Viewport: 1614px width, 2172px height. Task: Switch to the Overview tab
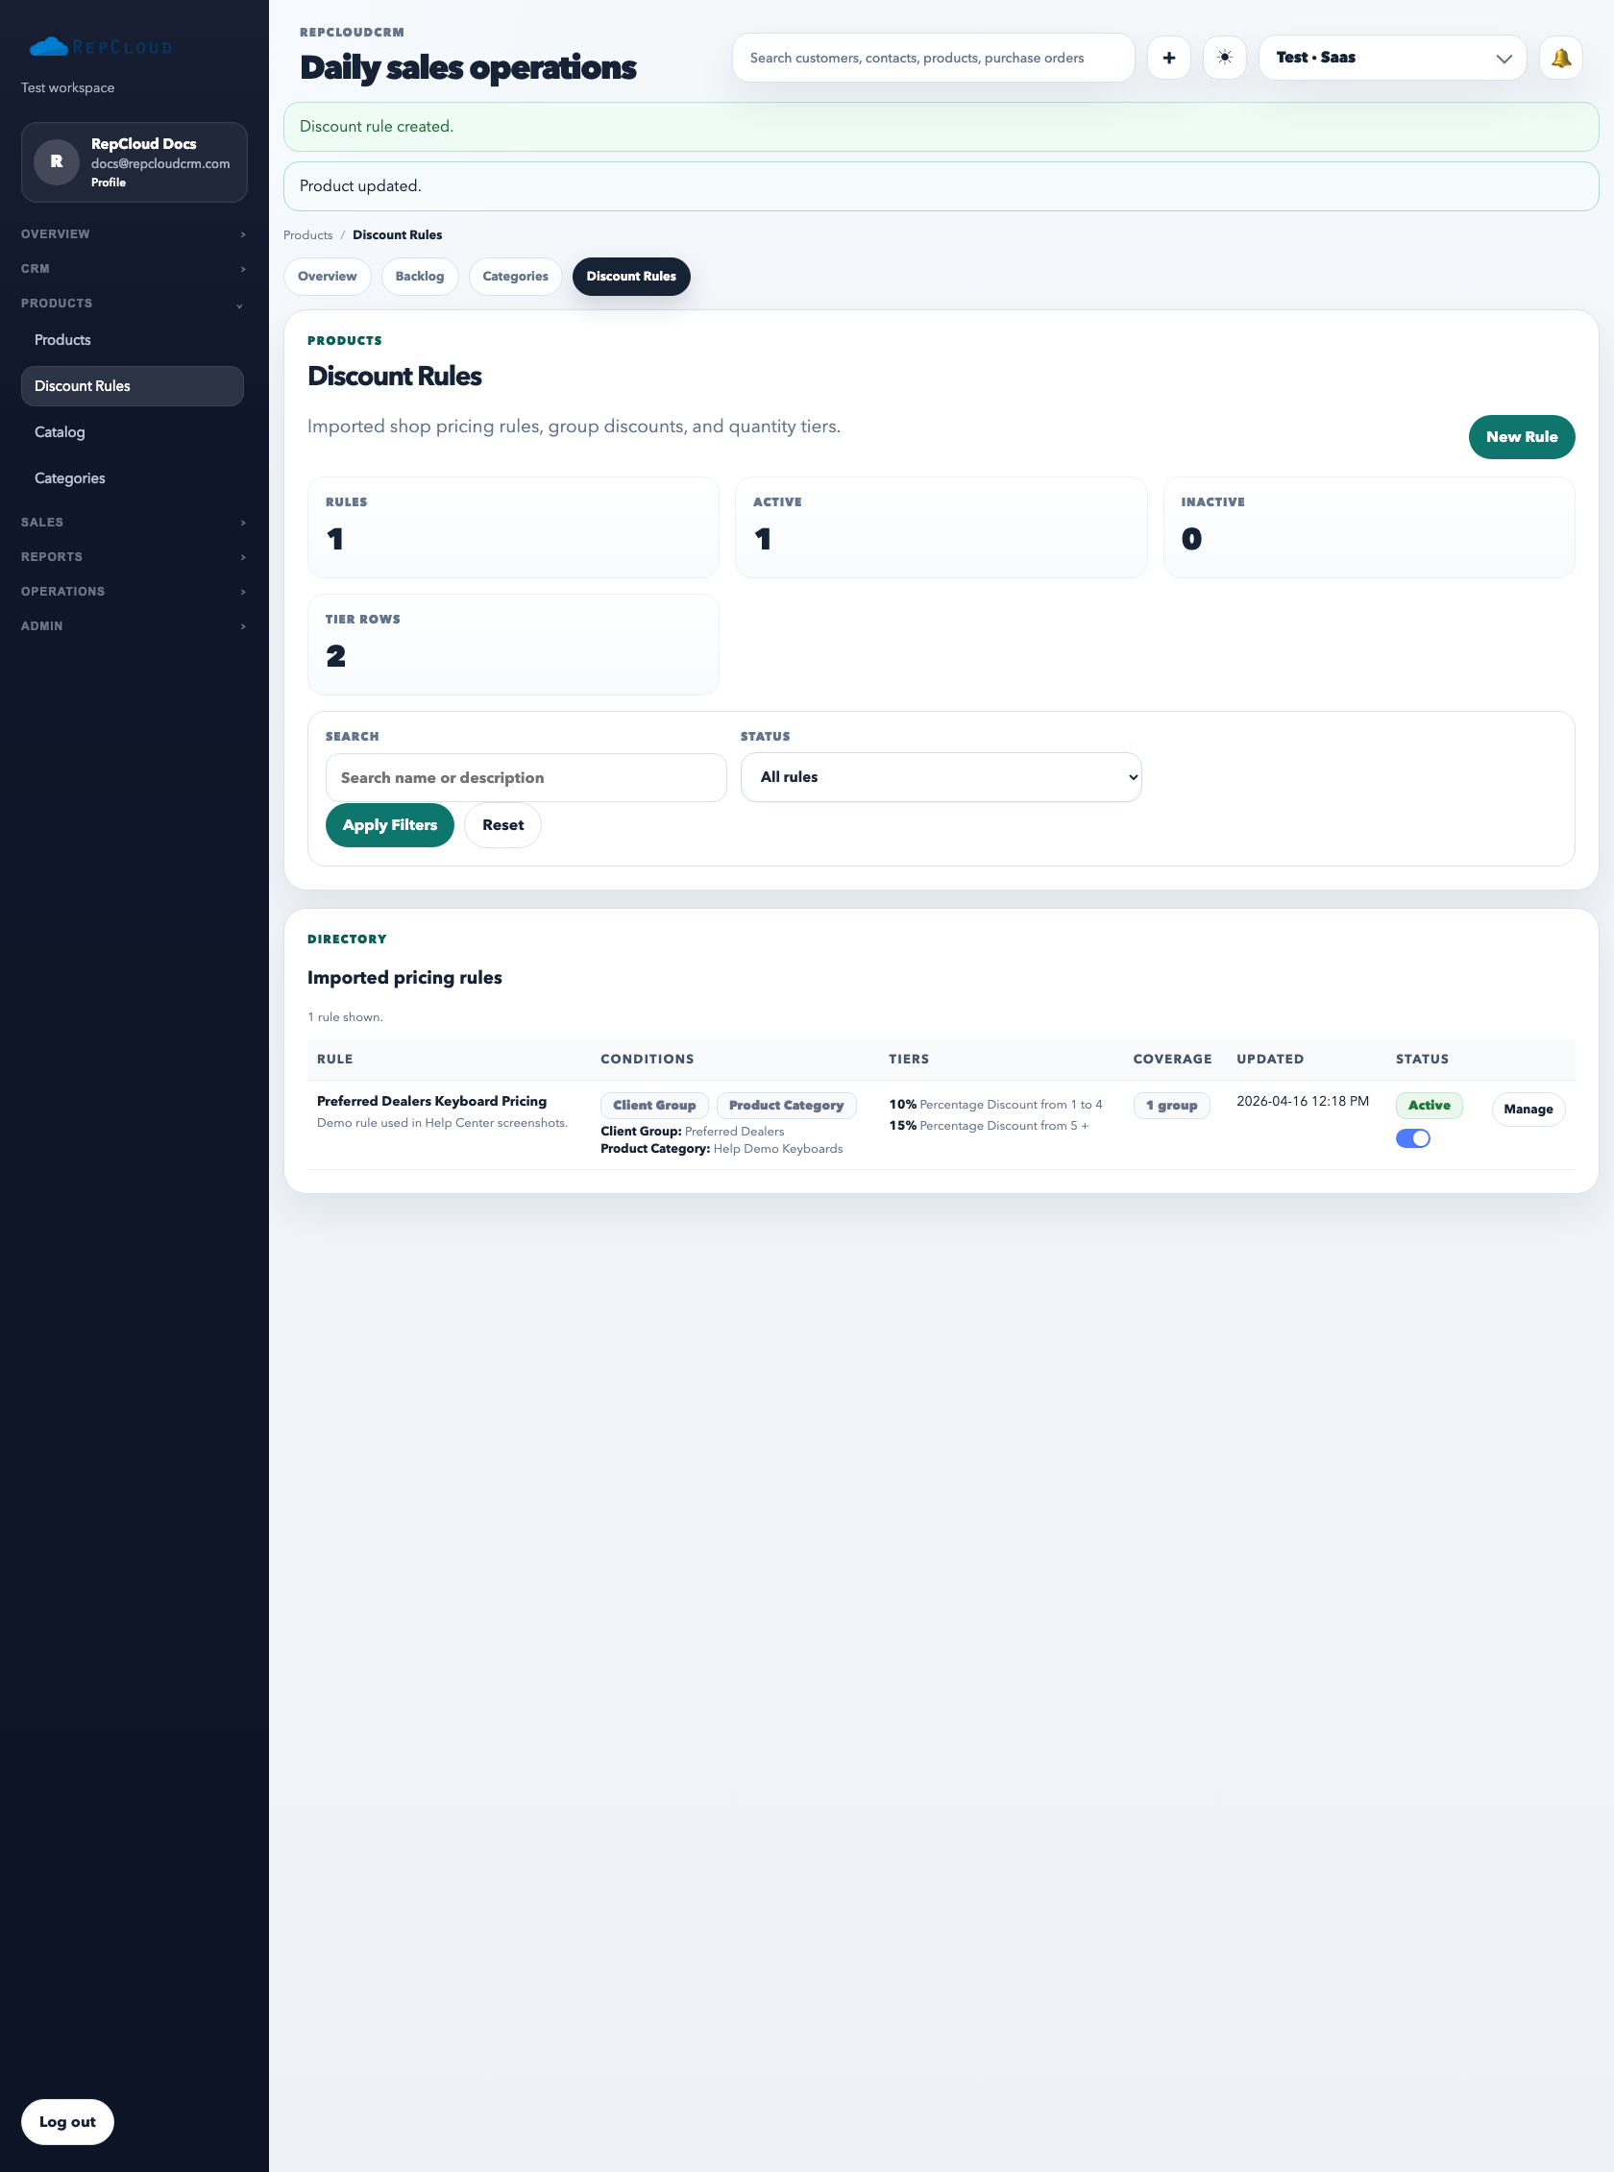pos(328,277)
